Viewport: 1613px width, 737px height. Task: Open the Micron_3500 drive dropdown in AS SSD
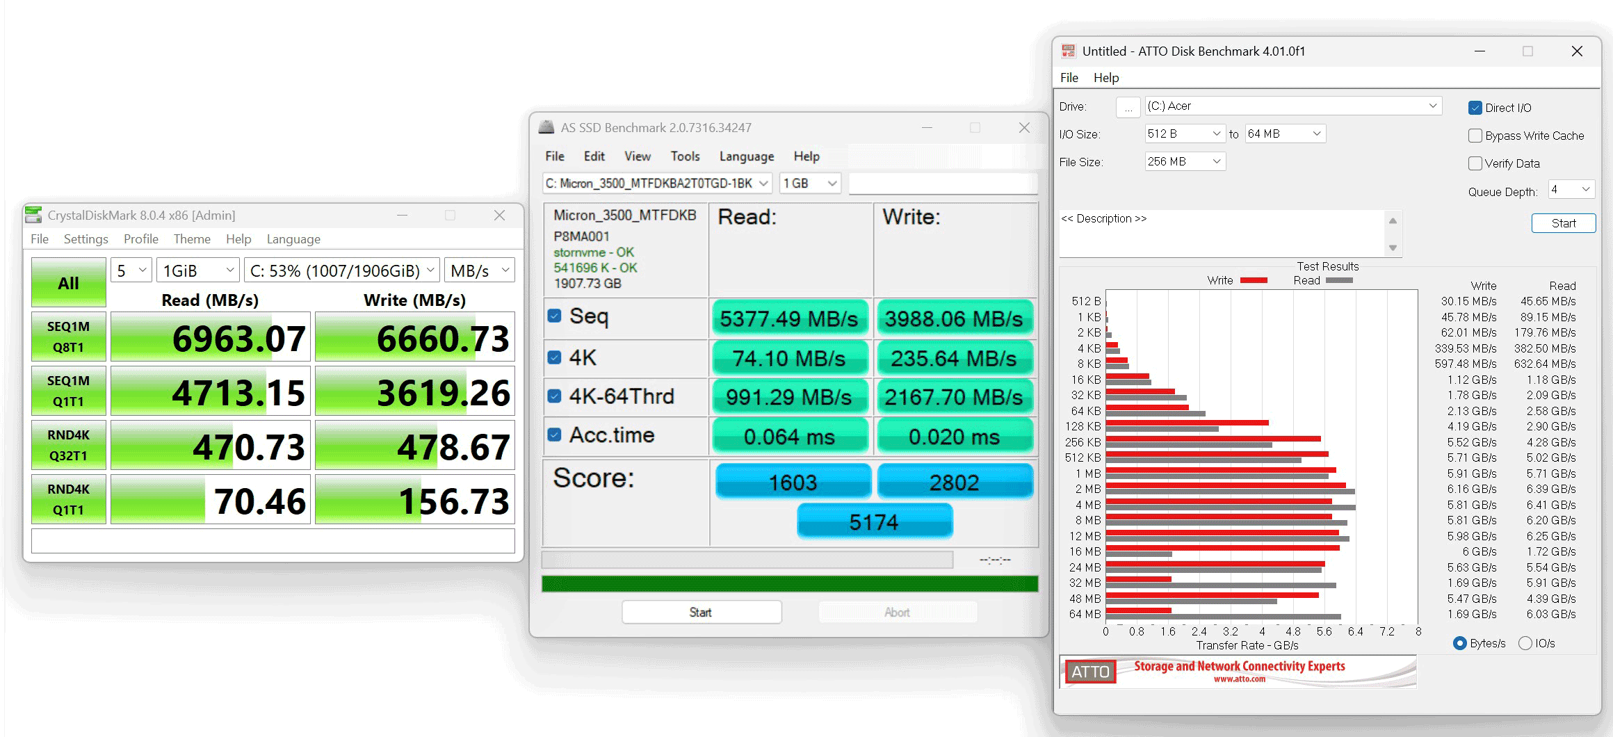pos(657,183)
